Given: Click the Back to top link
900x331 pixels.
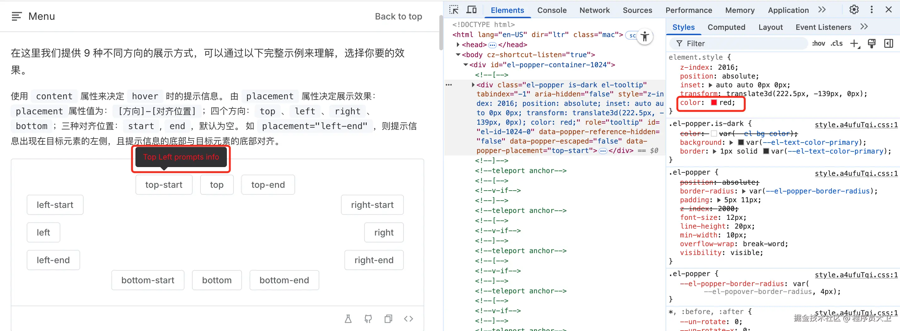Looking at the screenshot, I should point(398,16).
